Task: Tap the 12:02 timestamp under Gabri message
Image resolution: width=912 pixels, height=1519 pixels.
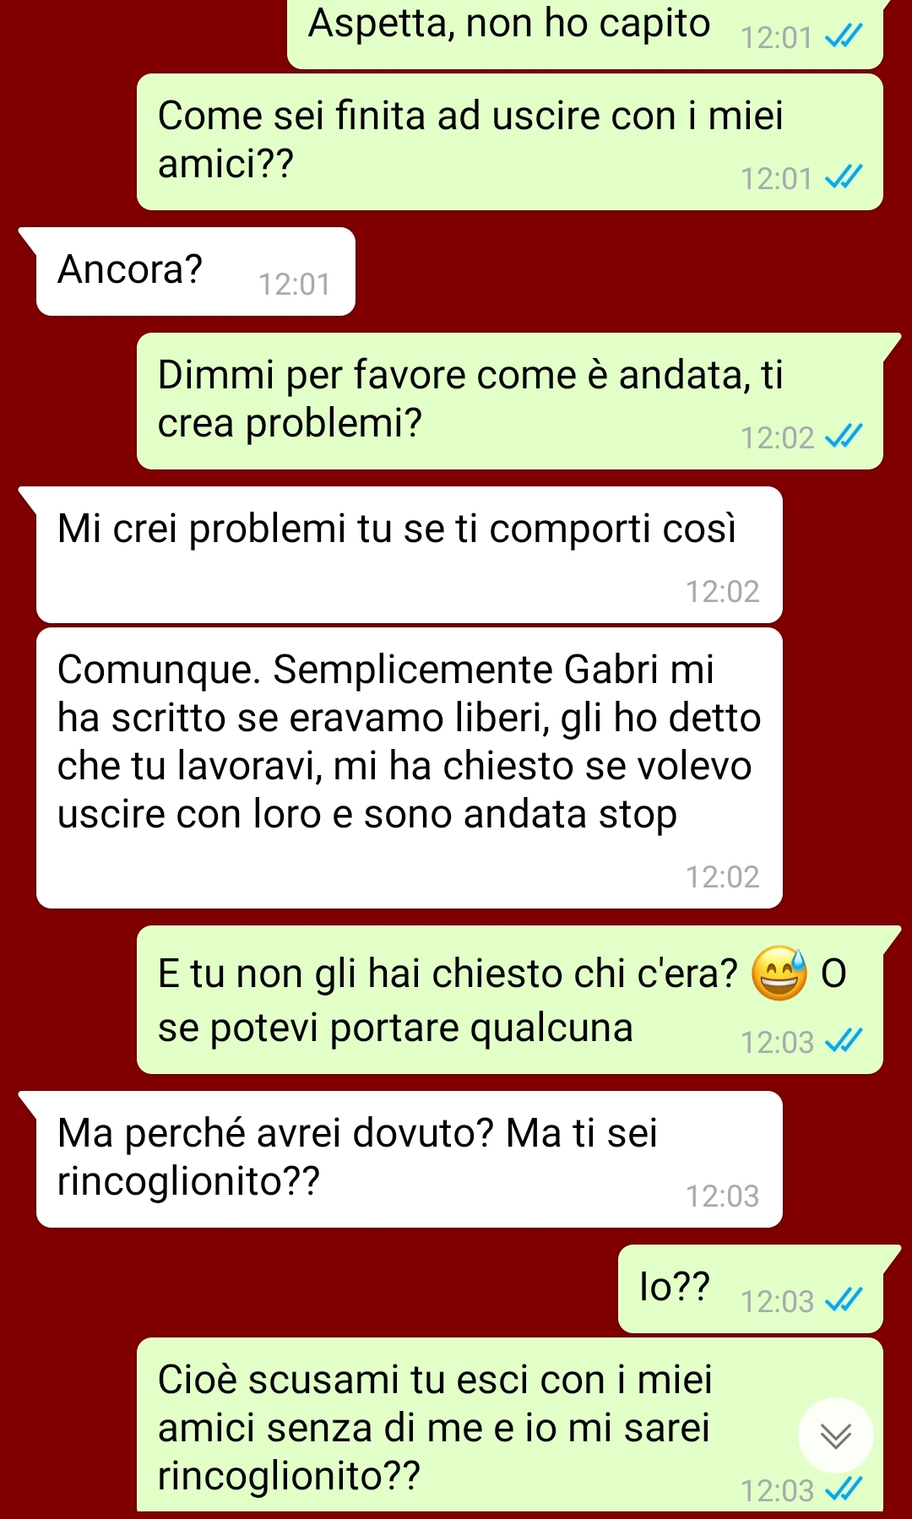Action: click(722, 877)
